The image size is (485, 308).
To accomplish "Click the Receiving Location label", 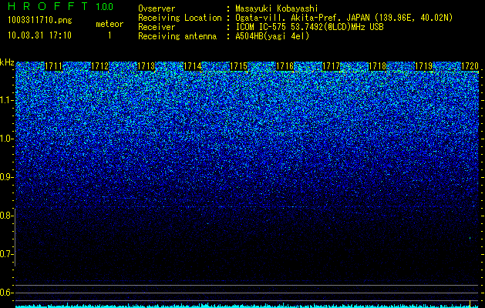I will tap(180, 18).
